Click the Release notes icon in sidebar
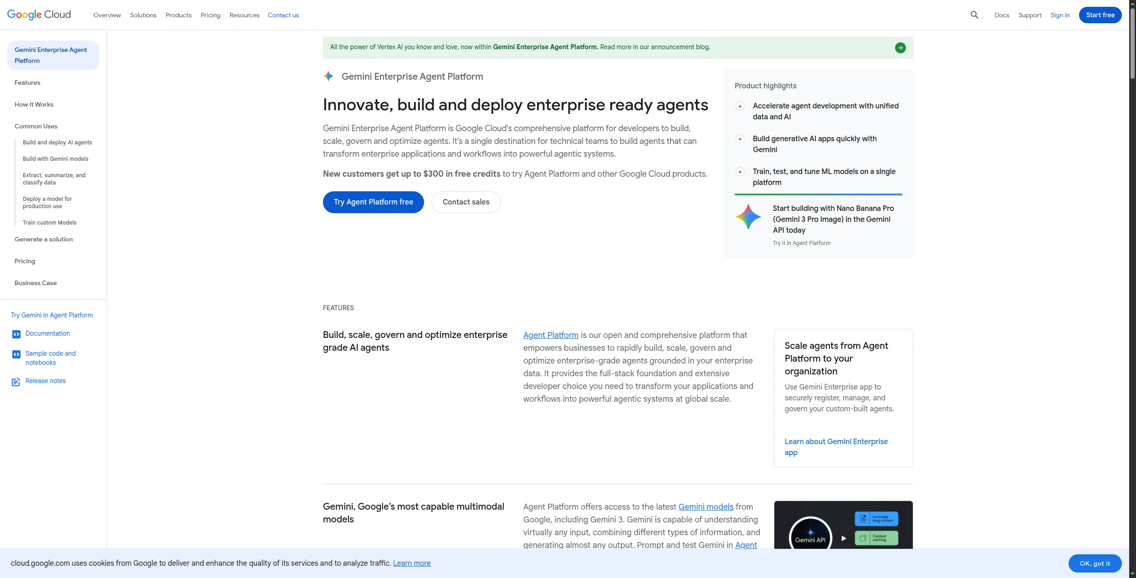 click(16, 382)
